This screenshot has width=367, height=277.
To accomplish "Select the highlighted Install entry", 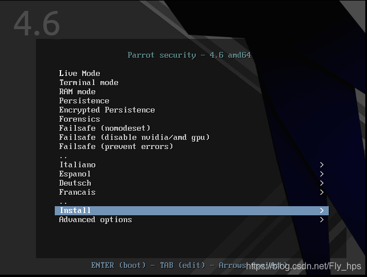I will tap(192, 211).
